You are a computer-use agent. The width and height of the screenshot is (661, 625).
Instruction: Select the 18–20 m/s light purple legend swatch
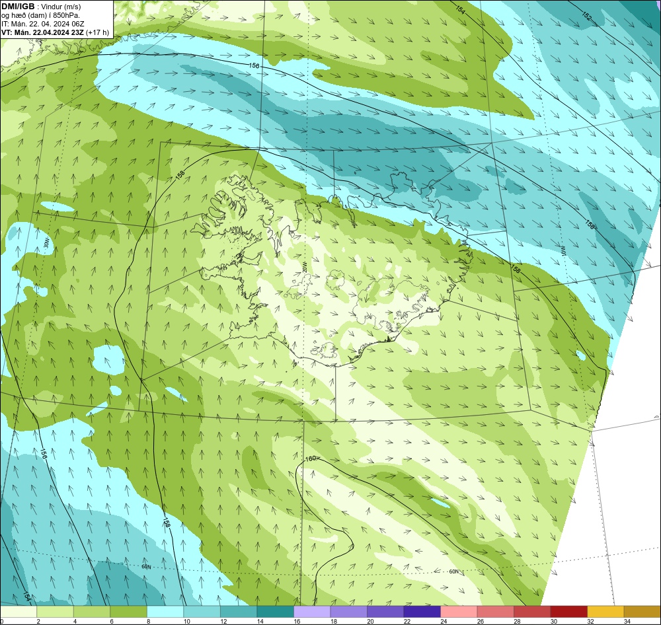click(x=348, y=612)
